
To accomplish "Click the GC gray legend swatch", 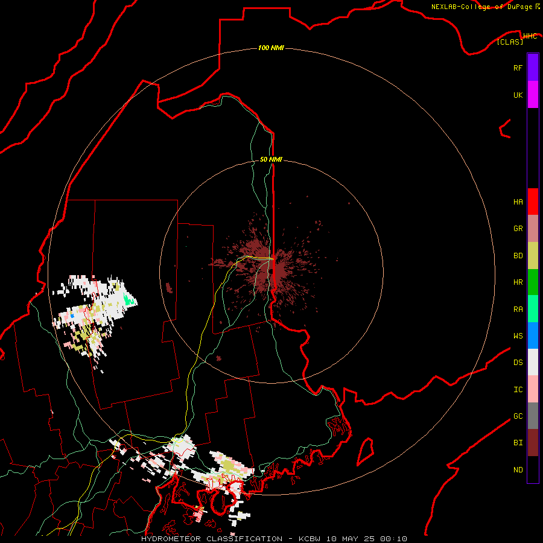I will pyautogui.click(x=533, y=416).
